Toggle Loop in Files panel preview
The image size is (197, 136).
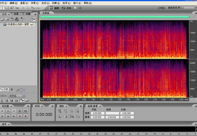pos(7,89)
